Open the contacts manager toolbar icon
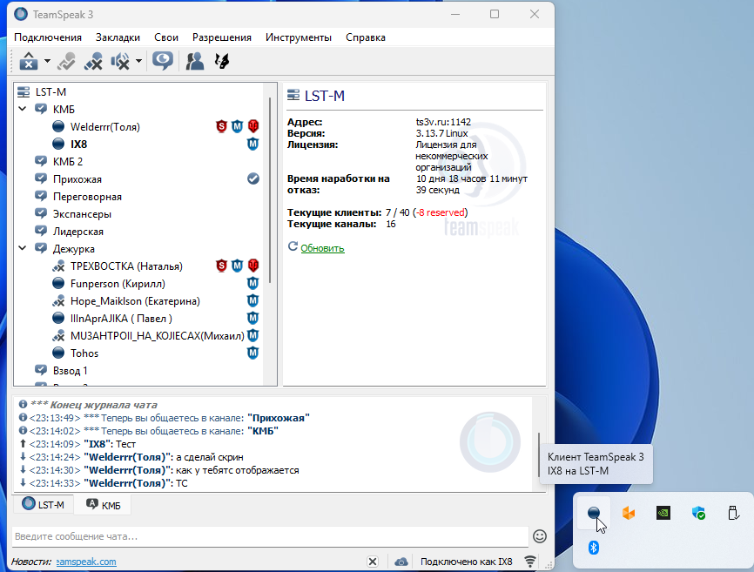 coord(195,61)
